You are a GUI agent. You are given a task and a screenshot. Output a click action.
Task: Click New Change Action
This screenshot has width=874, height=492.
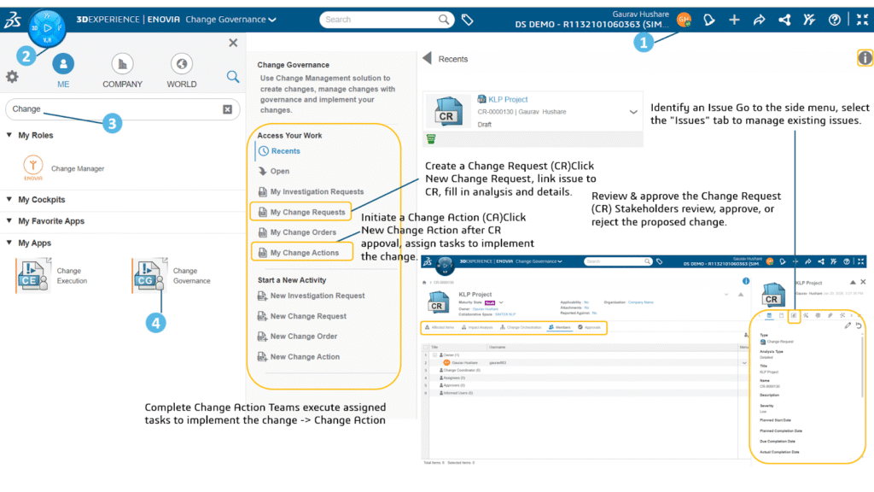coord(304,357)
